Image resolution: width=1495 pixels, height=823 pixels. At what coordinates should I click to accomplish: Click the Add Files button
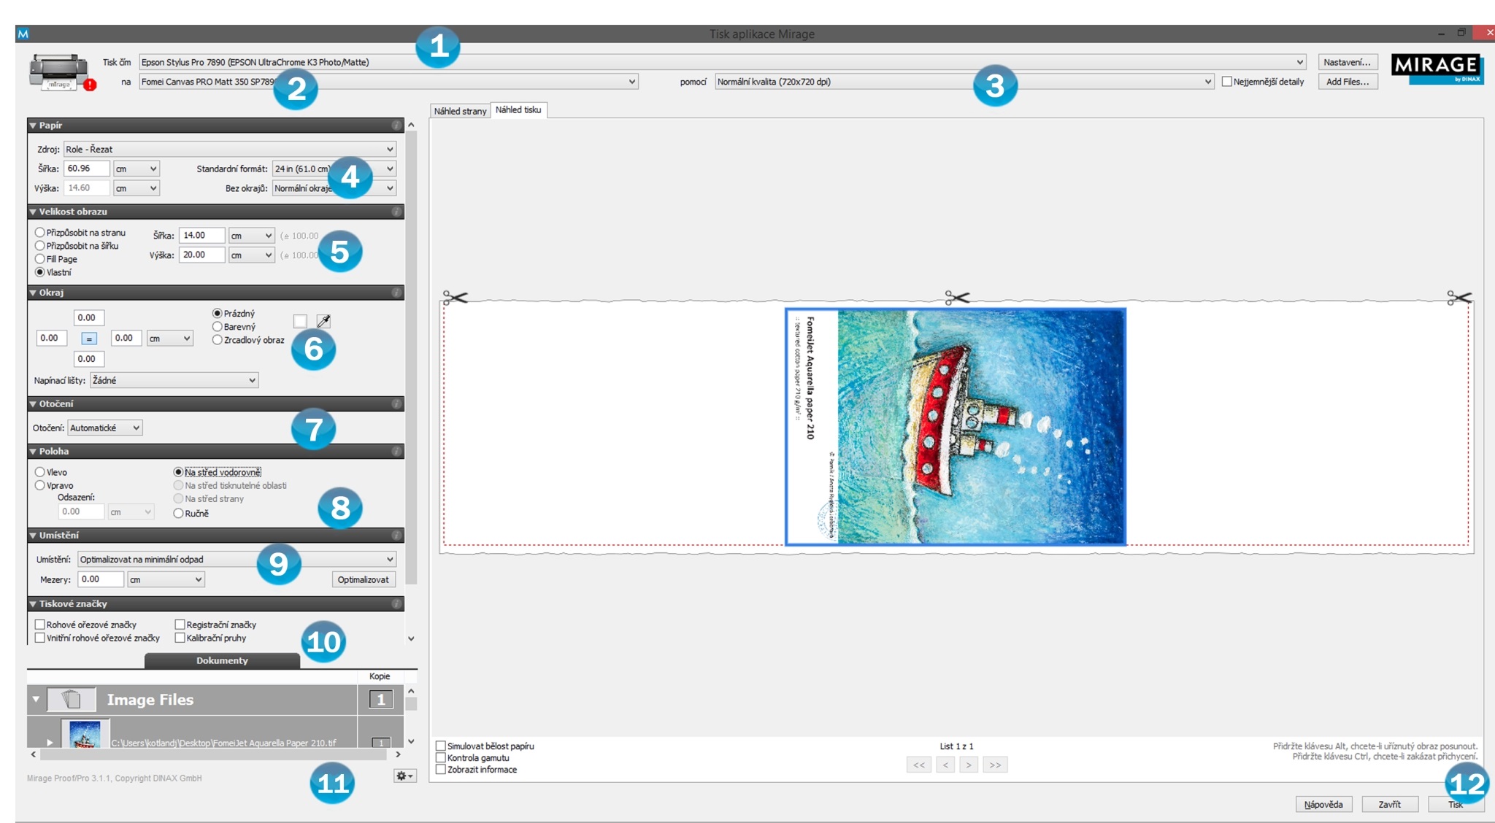pyautogui.click(x=1348, y=82)
